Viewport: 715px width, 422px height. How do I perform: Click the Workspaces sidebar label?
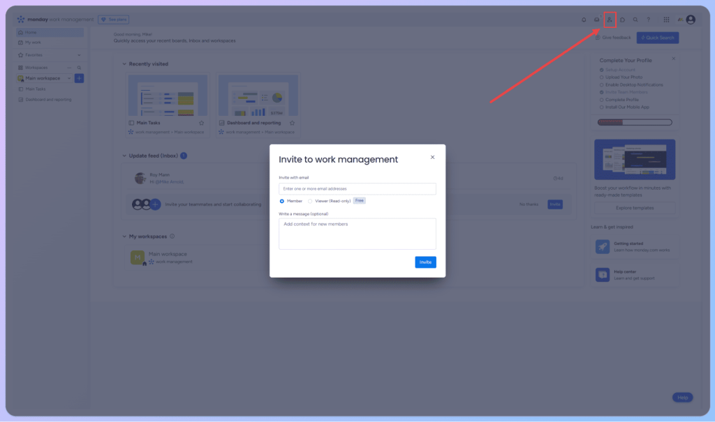[x=36, y=68]
